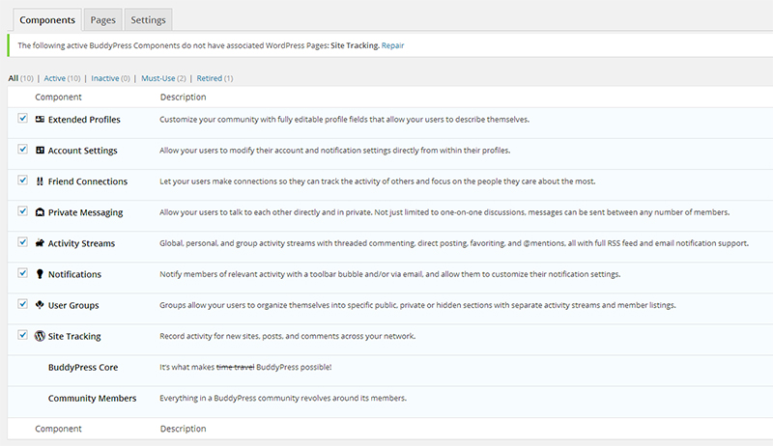Uncheck the User Groups checkbox

(22, 304)
